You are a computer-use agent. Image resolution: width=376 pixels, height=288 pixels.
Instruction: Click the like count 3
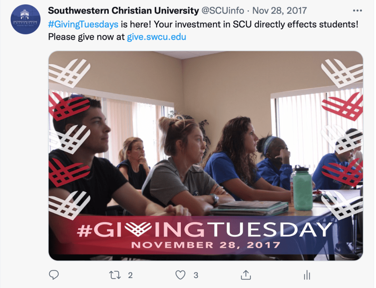pyautogui.click(x=196, y=275)
